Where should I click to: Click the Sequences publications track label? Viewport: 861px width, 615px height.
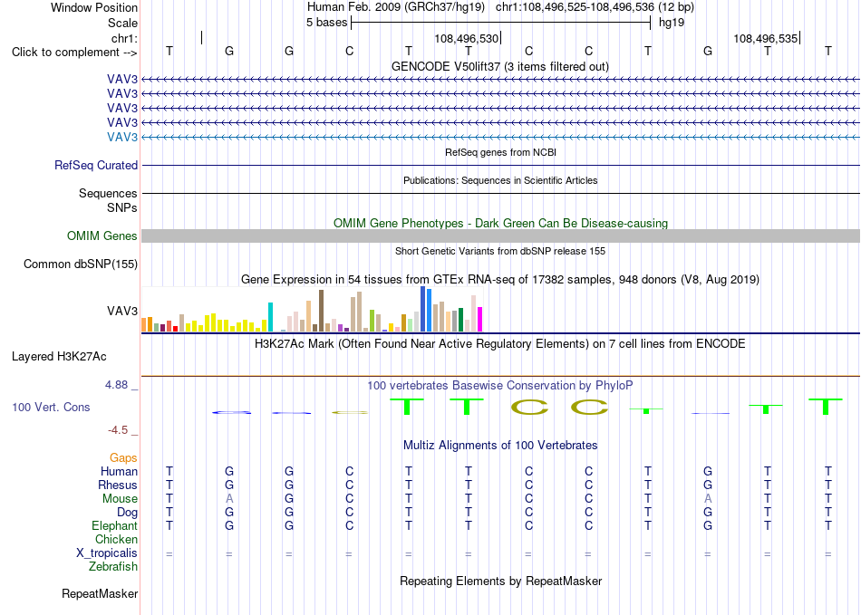108,193
